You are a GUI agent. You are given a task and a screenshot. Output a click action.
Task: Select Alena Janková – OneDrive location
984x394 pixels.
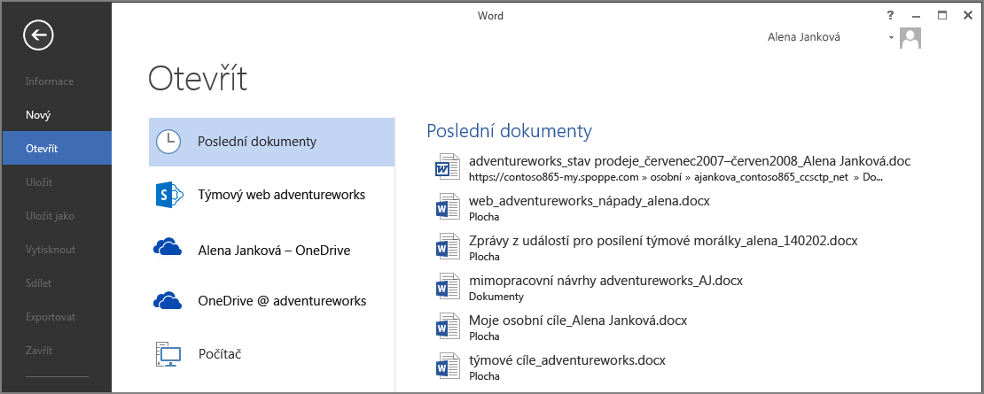point(272,250)
